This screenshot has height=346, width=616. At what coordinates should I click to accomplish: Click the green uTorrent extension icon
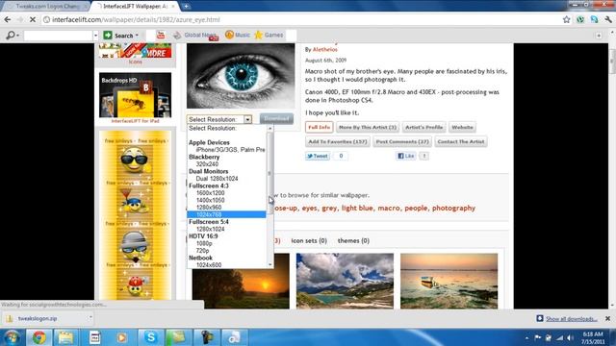click(x=580, y=19)
